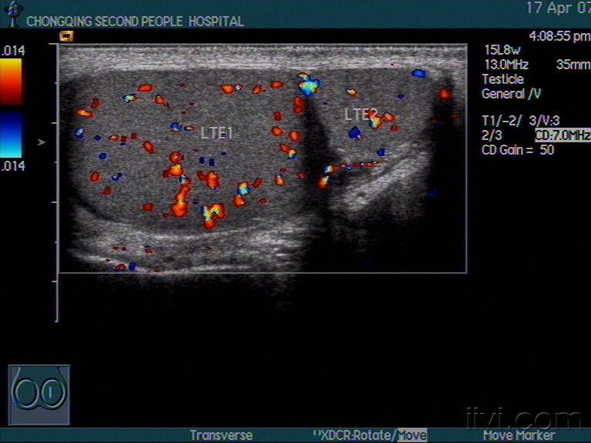591x443 pixels.
Task: Select the LTE1 annotation label
Action: click(216, 133)
